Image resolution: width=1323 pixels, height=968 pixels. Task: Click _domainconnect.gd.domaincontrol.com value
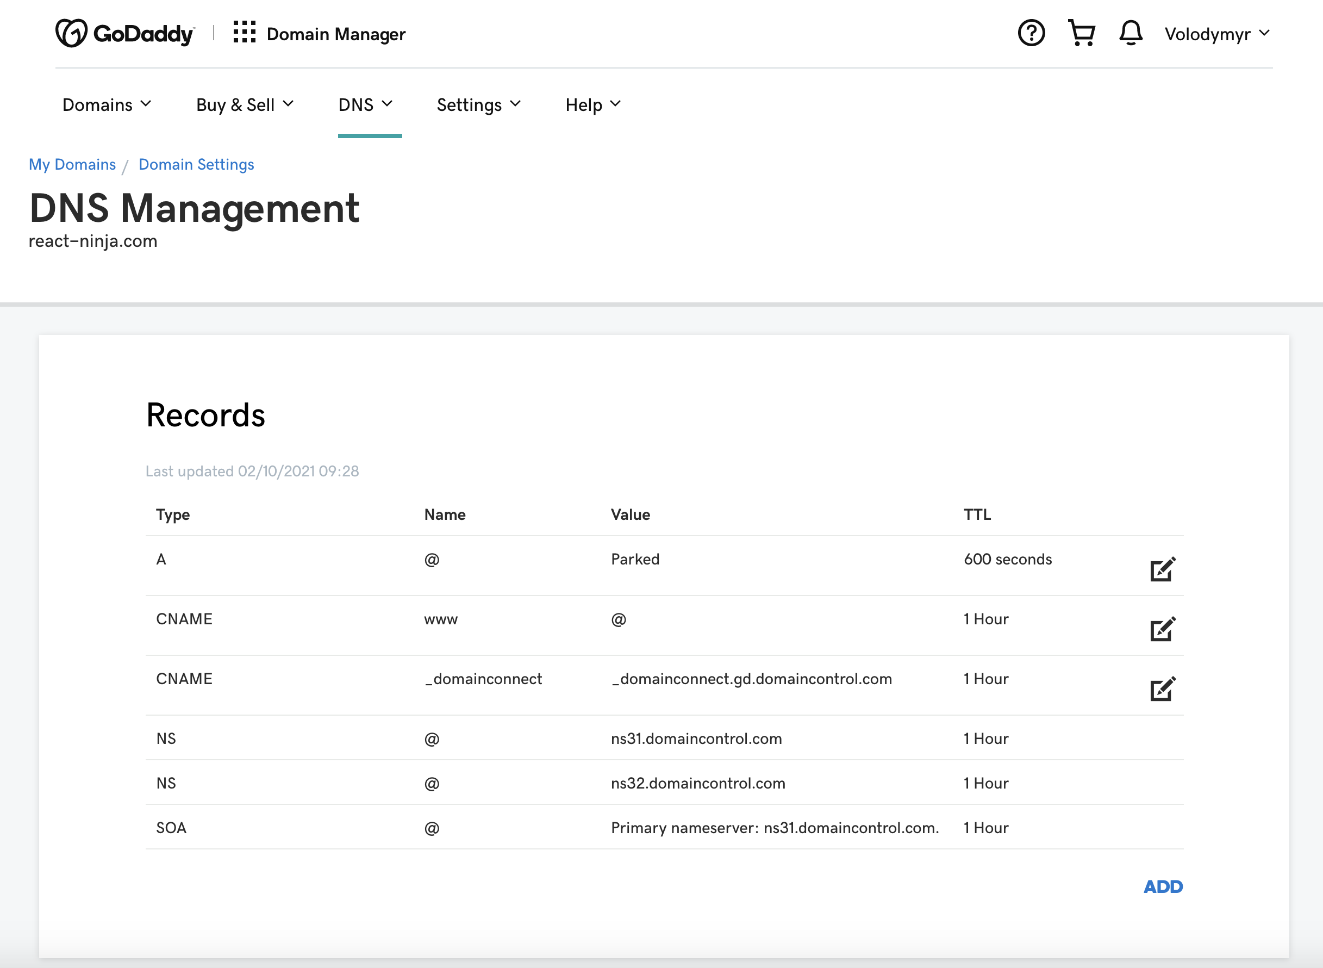click(x=751, y=679)
